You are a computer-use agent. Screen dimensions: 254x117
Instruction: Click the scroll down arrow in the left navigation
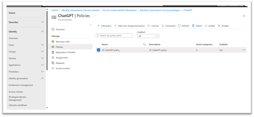pyautogui.click(x=47, y=108)
